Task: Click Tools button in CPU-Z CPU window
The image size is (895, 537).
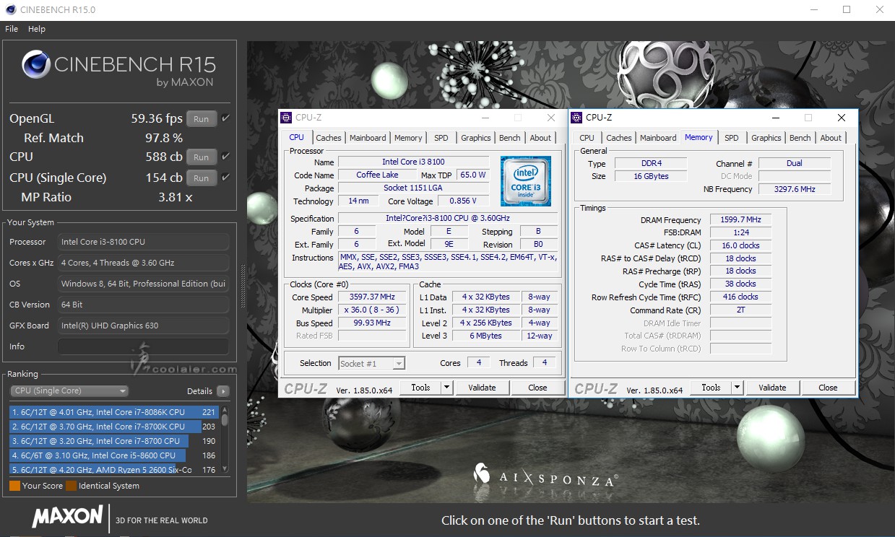Action: click(420, 388)
